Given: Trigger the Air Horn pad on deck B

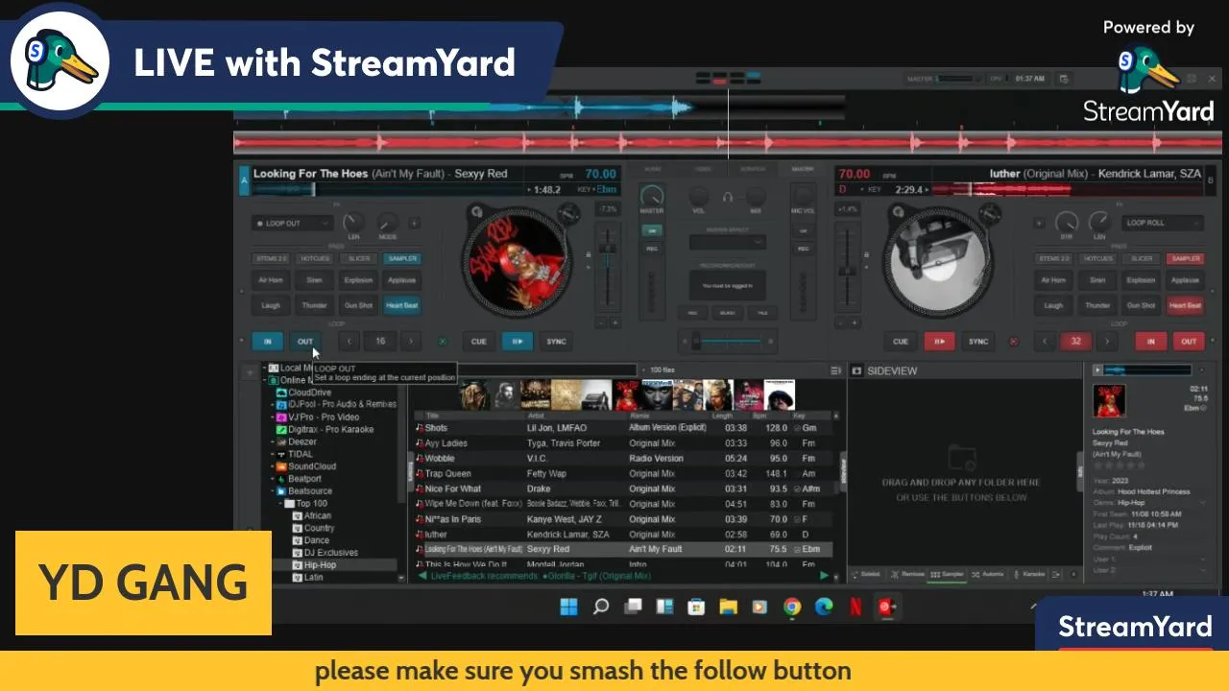Looking at the screenshot, I should [1053, 280].
